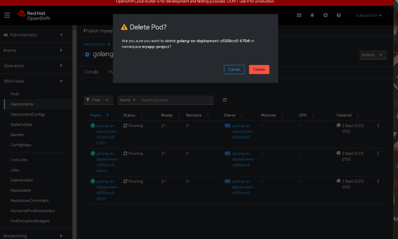The width and height of the screenshot is (398, 239).
Task: Click the P pod icon of q9zth
Action: (93, 181)
